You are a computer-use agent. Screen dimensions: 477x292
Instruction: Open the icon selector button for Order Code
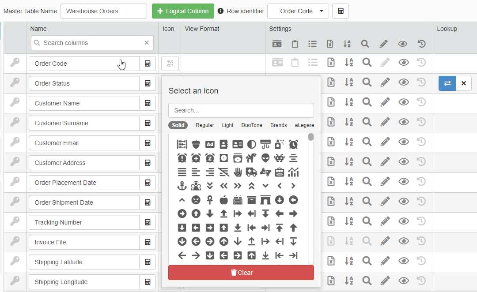170,63
